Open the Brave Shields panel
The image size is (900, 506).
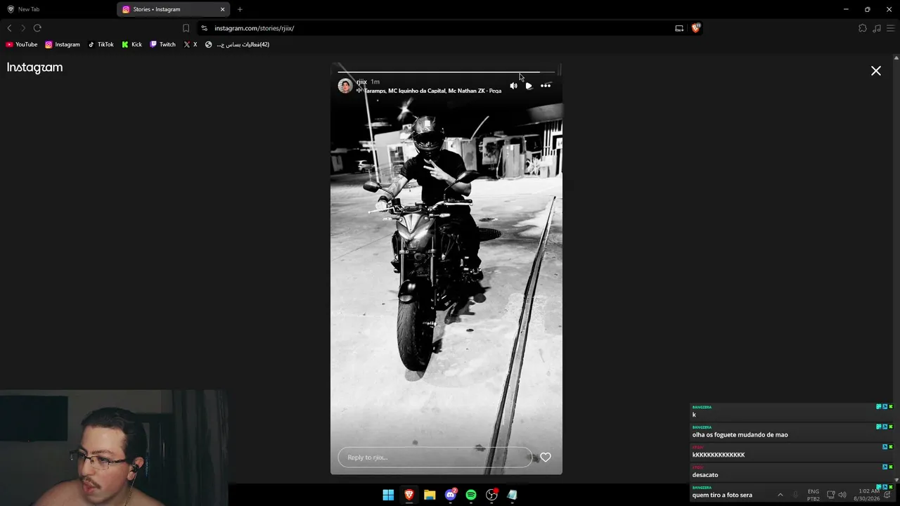[696, 28]
